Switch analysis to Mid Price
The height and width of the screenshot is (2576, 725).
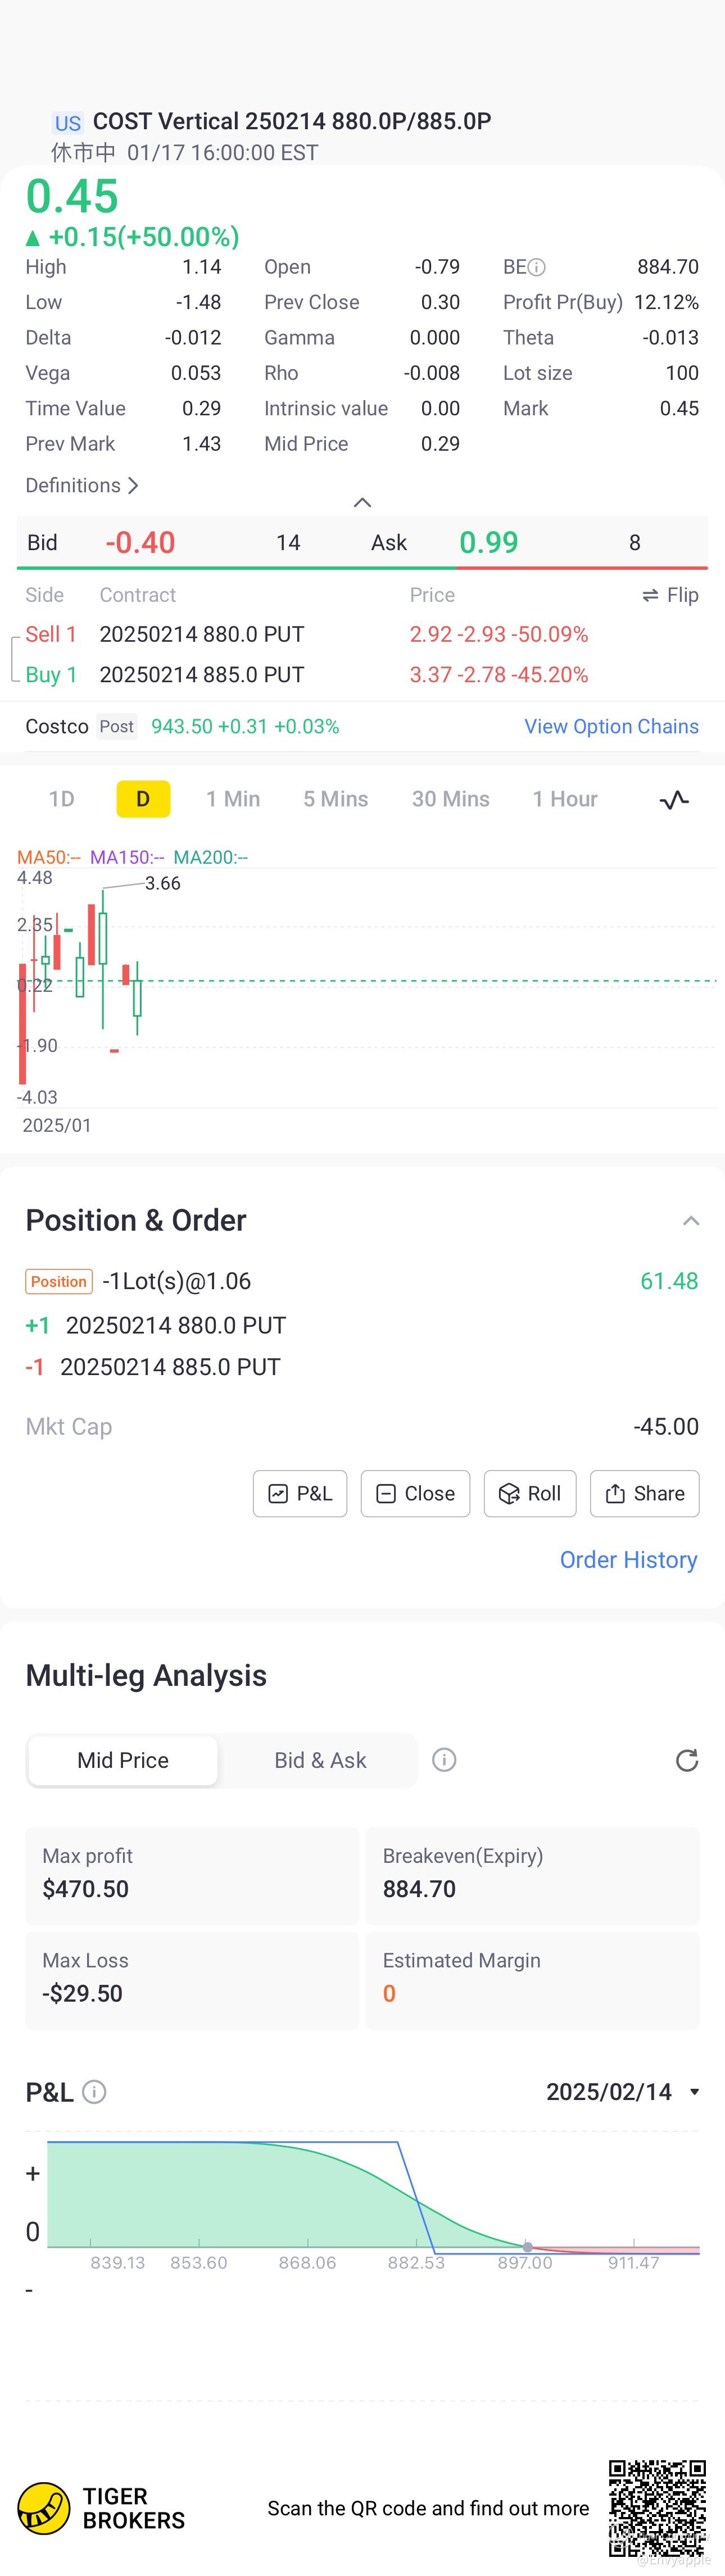123,1760
